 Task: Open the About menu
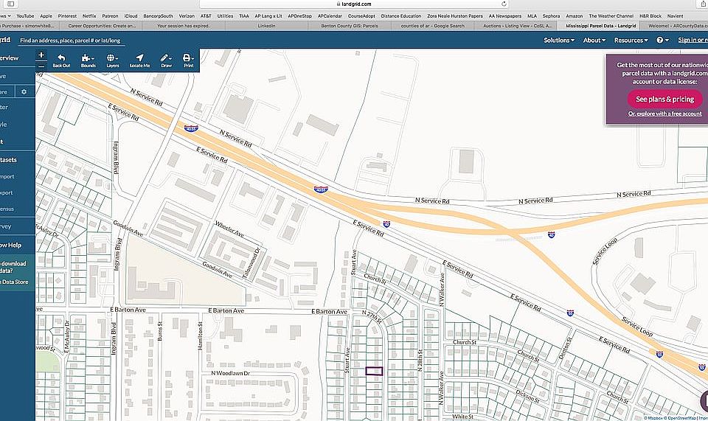pos(594,40)
